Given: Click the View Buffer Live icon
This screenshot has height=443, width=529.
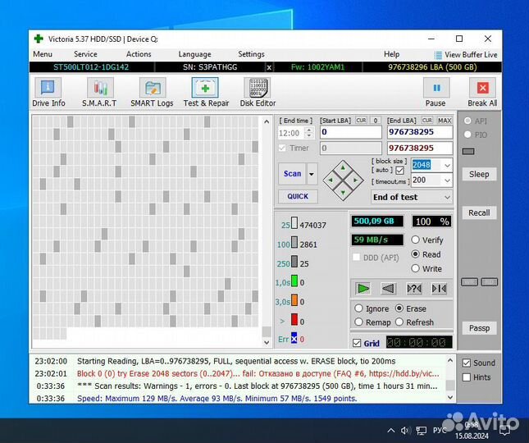Looking at the screenshot, I should 438,55.
